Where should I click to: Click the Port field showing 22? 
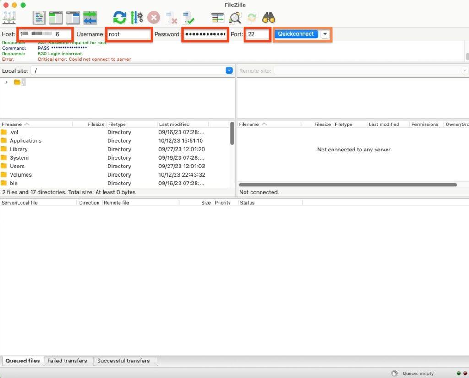[257, 34]
